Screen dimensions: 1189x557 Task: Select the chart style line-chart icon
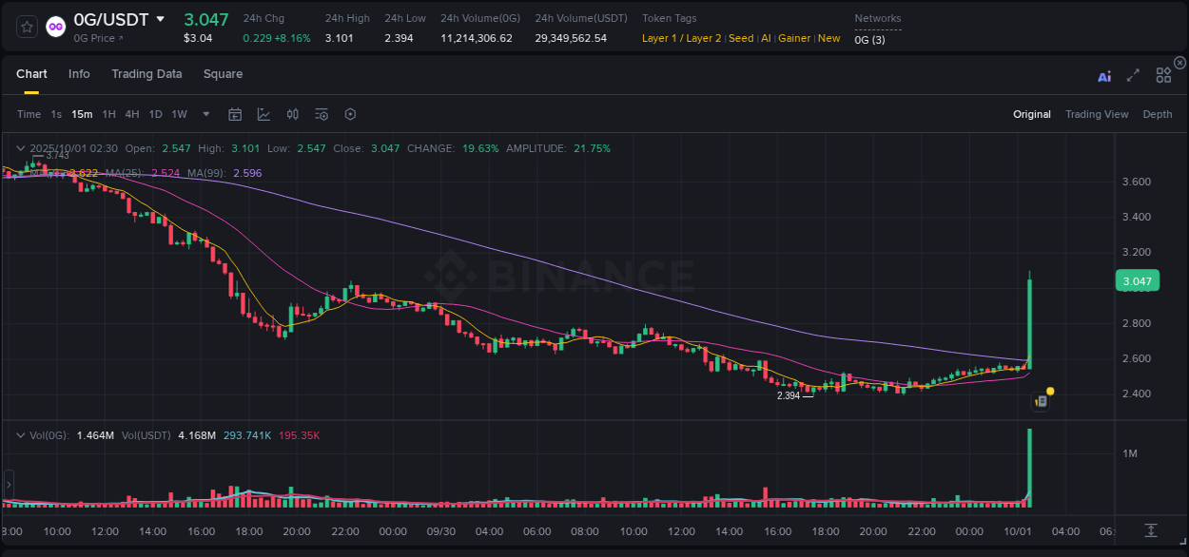(x=263, y=114)
